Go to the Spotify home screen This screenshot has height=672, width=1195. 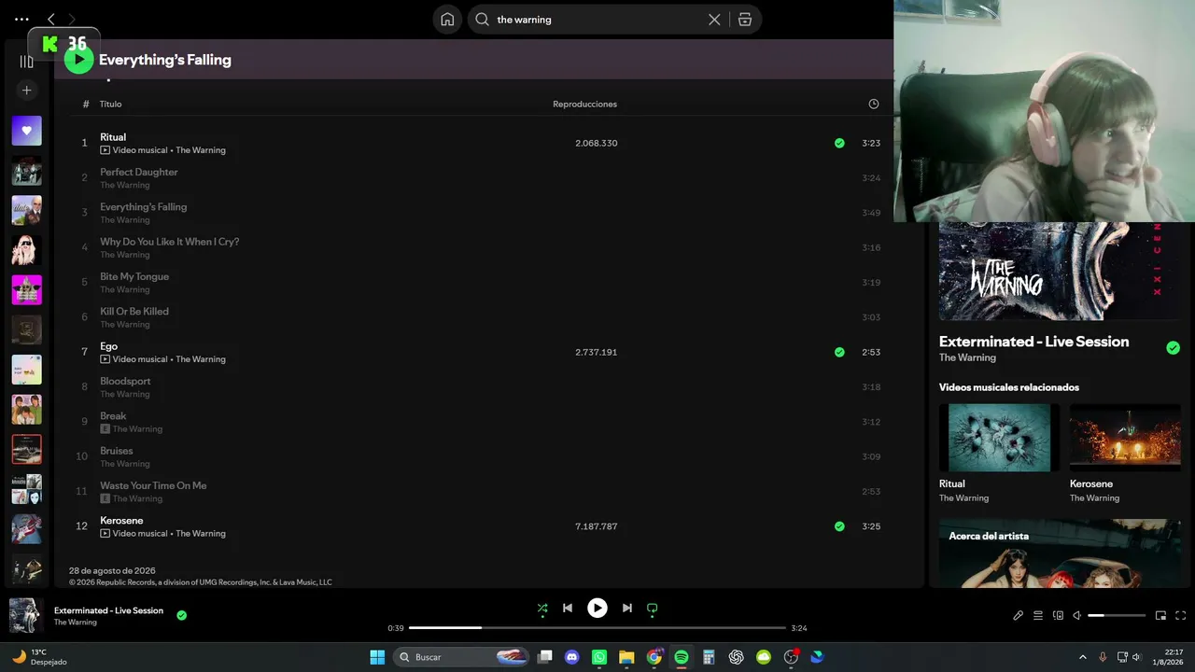[447, 20]
